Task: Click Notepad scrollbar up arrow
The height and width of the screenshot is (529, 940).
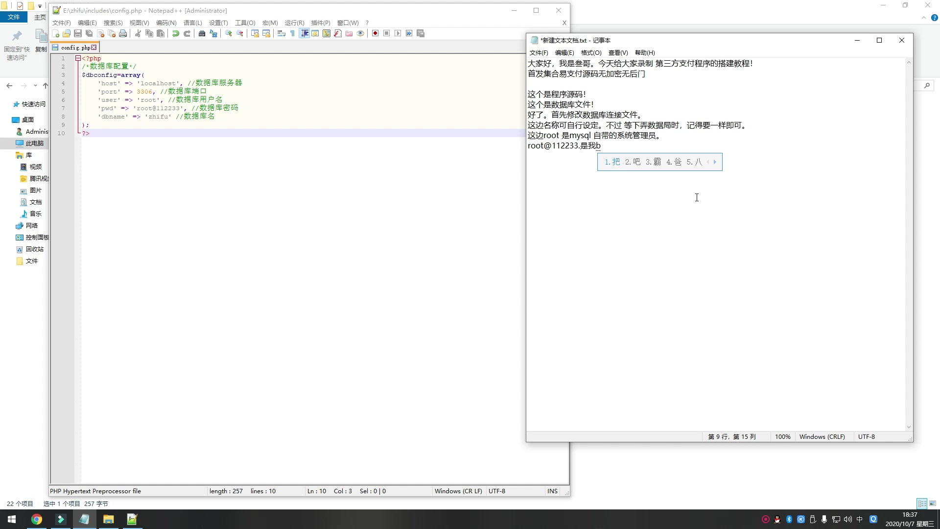Action: tap(909, 62)
